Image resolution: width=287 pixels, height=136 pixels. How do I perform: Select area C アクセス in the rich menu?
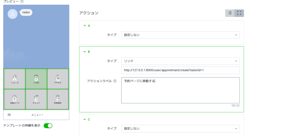[x=58, y=79]
